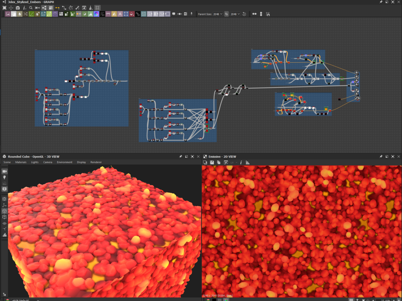Add a pin using the pin icon
Image resolution: width=402 pixels, height=301 pixels.
[192, 14]
